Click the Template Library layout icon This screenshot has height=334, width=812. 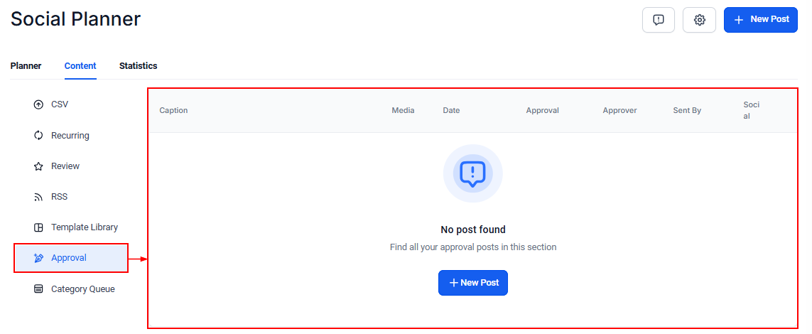point(38,227)
